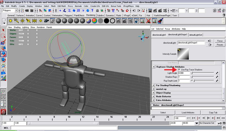The height and width of the screenshot is (131, 226).
Task: Click the Load Attributes button
Action: 188,112
